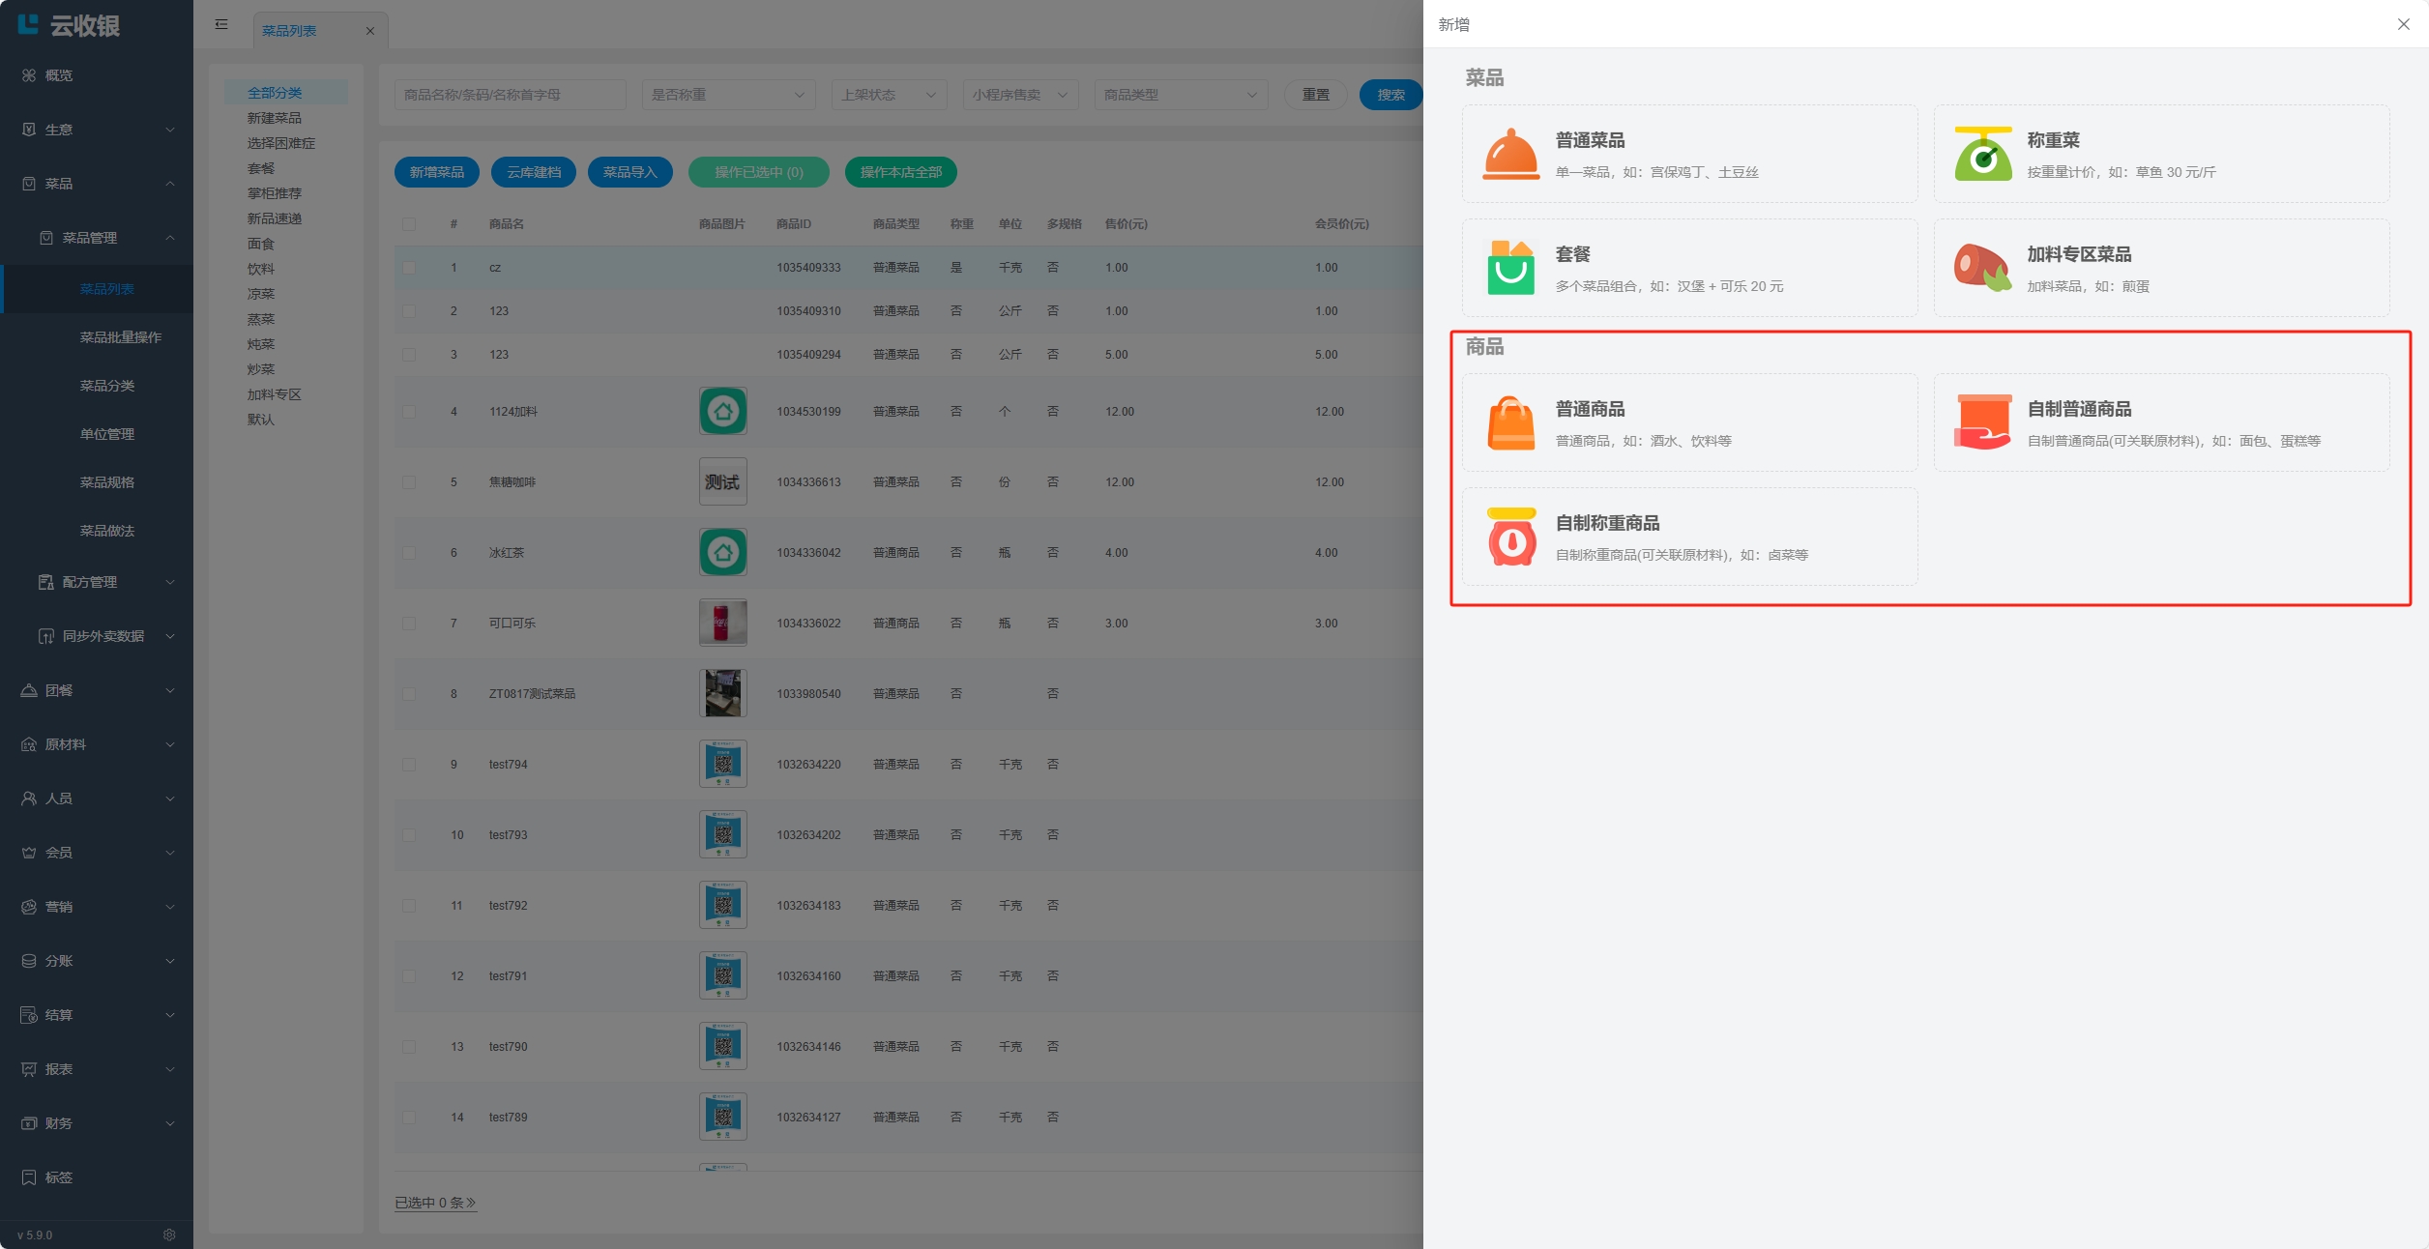Select the orange bag 普通商品 icon
Image resolution: width=2429 pixels, height=1249 pixels.
click(1510, 423)
